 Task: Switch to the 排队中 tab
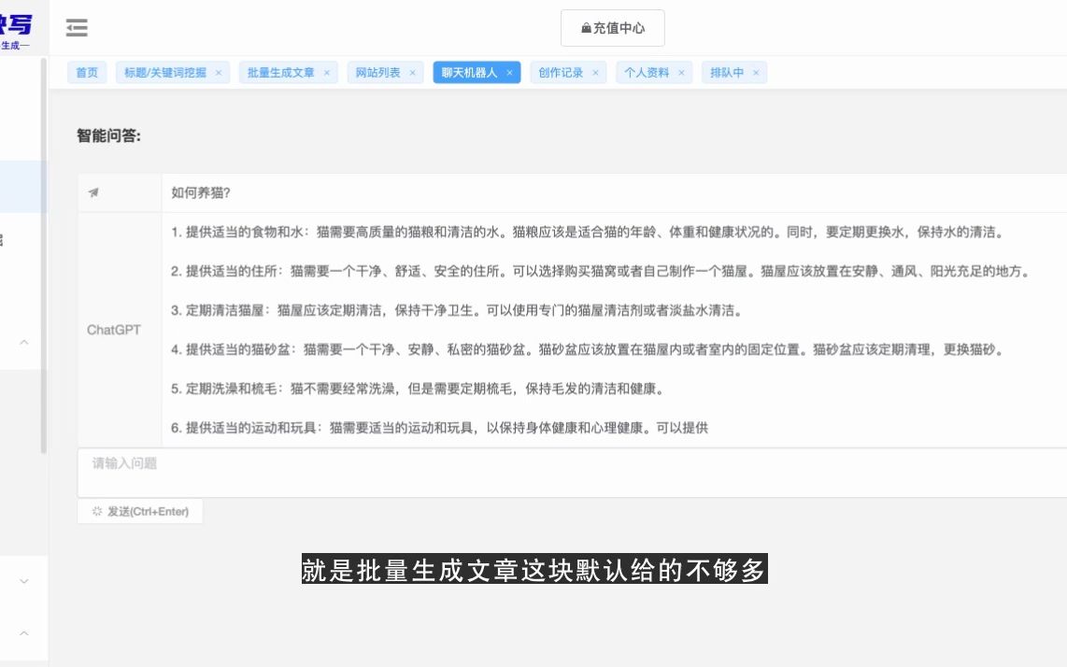[729, 72]
